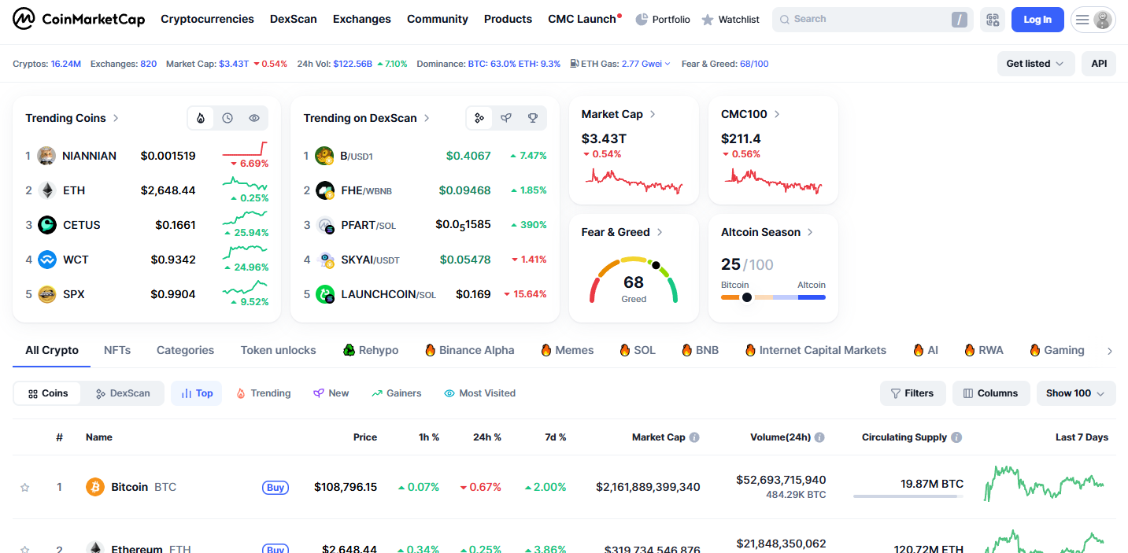1128x553 pixels.
Task: Click the Market Cap column info icon
Action: click(694, 437)
